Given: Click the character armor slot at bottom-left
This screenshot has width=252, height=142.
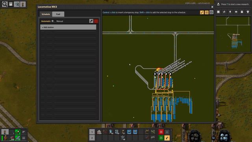Looking at the screenshot, I should coord(5,138).
